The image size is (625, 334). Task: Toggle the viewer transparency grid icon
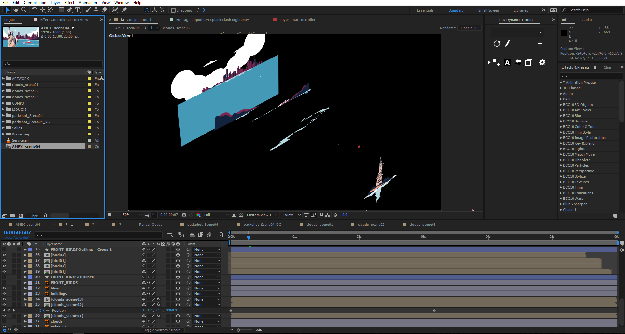point(241,215)
